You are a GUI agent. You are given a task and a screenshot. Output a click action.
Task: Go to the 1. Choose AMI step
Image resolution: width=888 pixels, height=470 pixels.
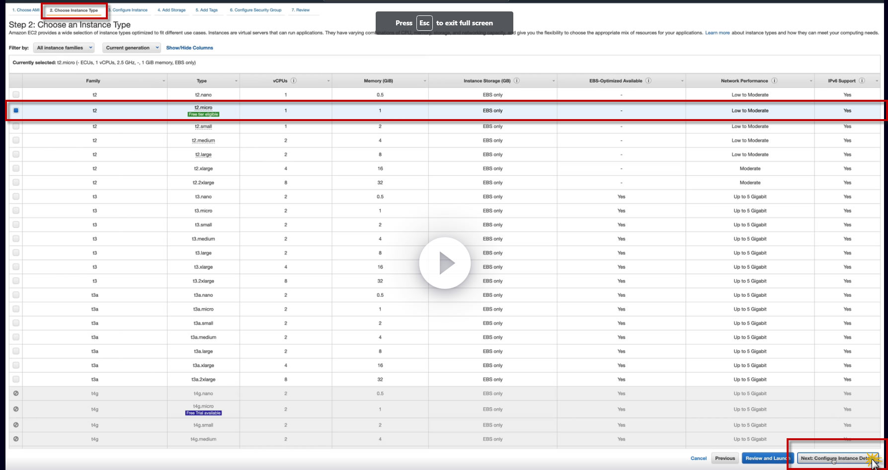point(26,10)
